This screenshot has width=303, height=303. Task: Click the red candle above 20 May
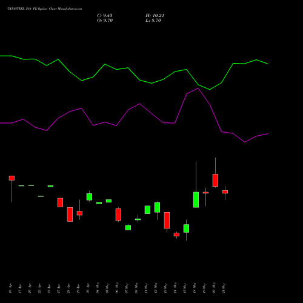[x=215, y=180]
